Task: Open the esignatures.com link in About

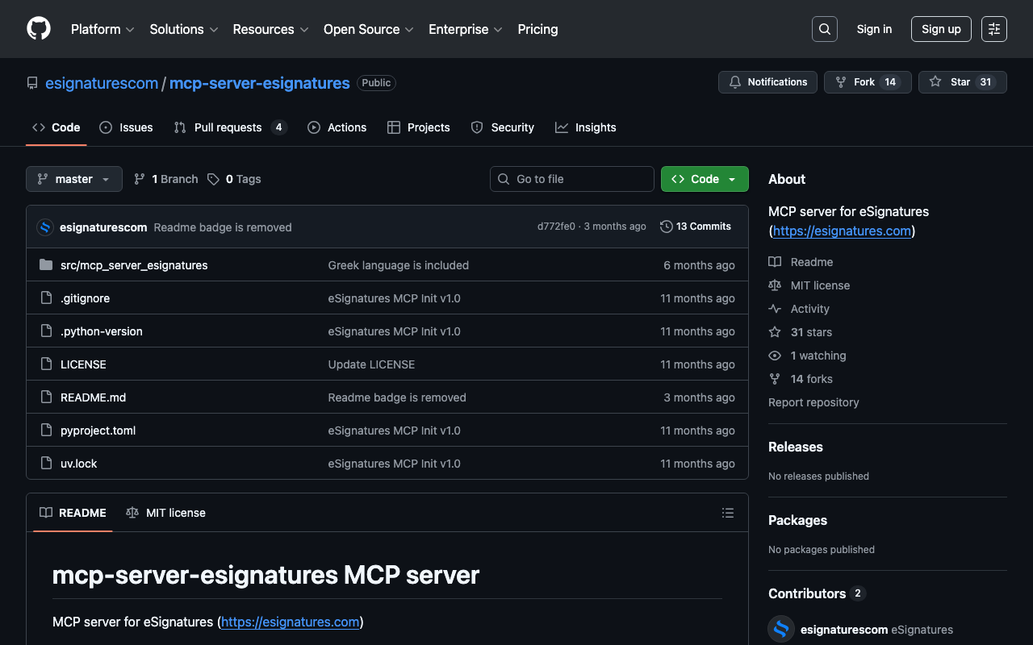Action: [842, 231]
